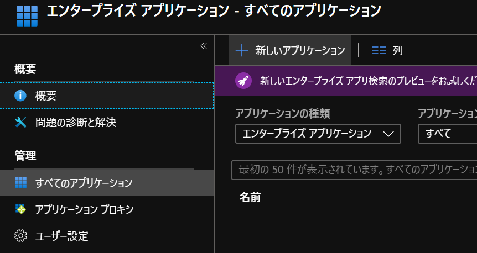
Task: Click the plus icon for 新しいアプリケーション
Action: click(242, 50)
